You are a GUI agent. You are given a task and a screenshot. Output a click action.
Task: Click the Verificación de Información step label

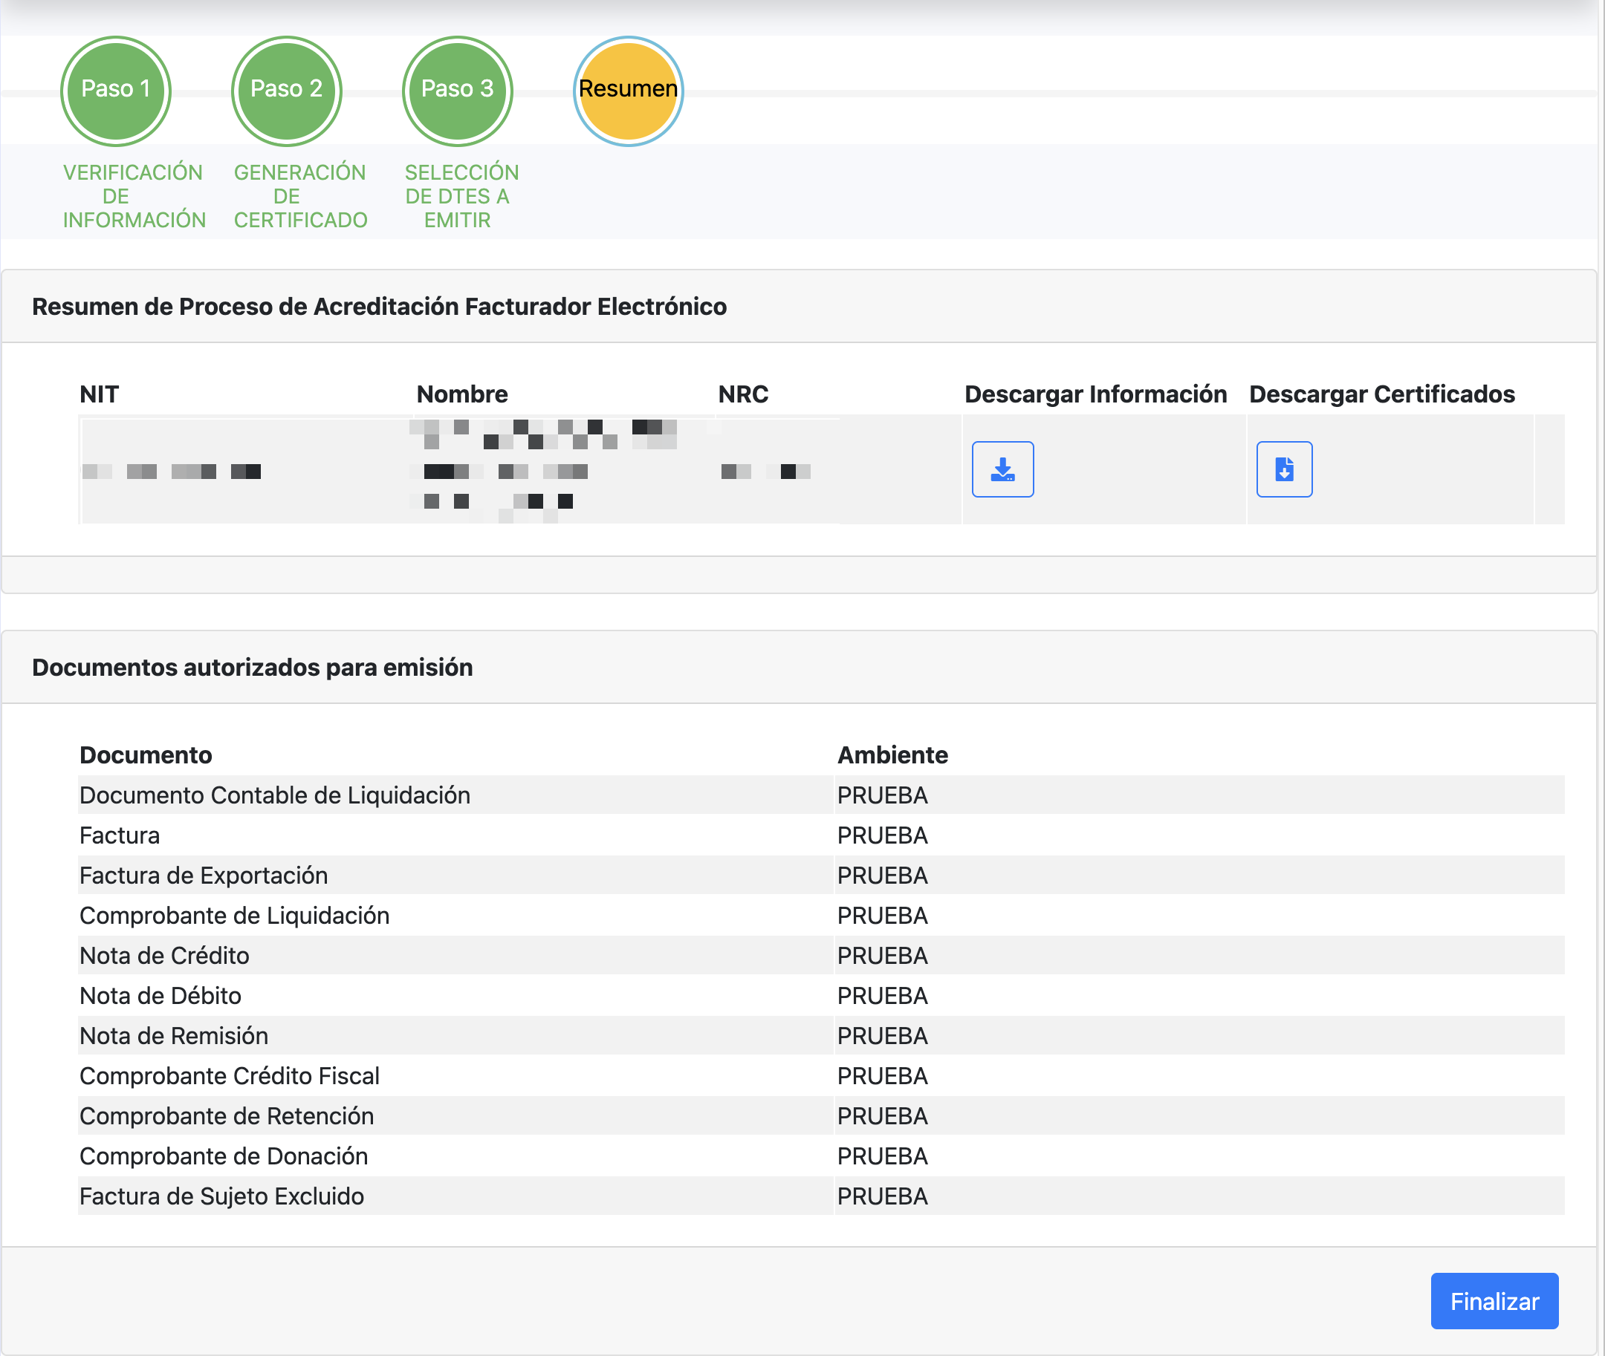pos(134,196)
